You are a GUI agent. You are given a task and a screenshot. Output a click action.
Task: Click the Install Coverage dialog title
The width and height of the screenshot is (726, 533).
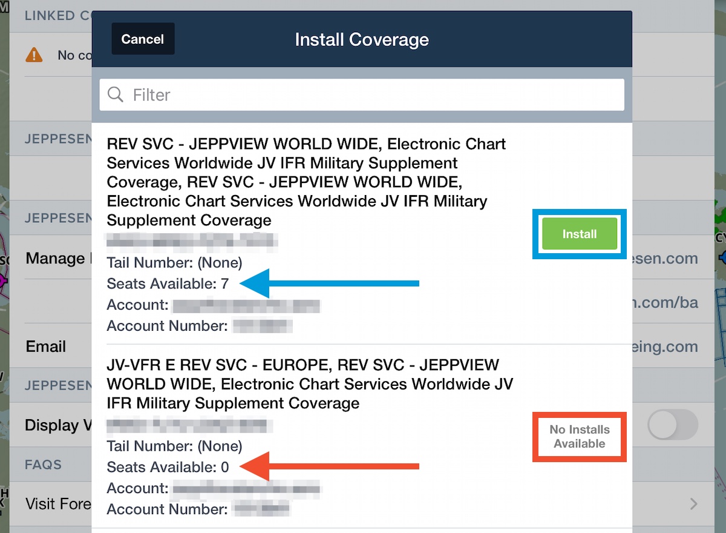[x=362, y=39]
